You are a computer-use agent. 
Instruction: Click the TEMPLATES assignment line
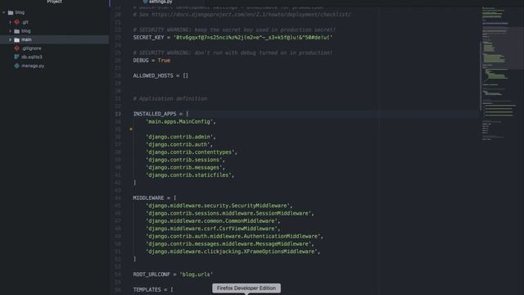(153, 289)
